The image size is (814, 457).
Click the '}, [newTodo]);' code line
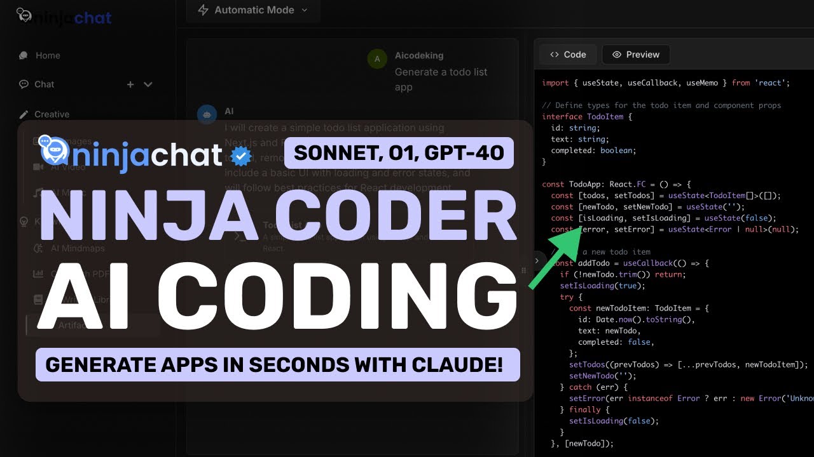click(x=583, y=444)
